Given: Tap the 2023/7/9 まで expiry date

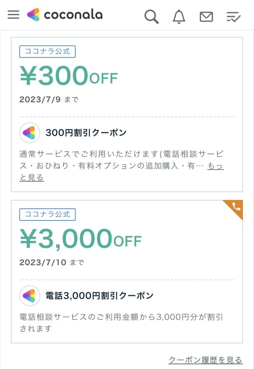Looking at the screenshot, I should pyautogui.click(x=49, y=99).
